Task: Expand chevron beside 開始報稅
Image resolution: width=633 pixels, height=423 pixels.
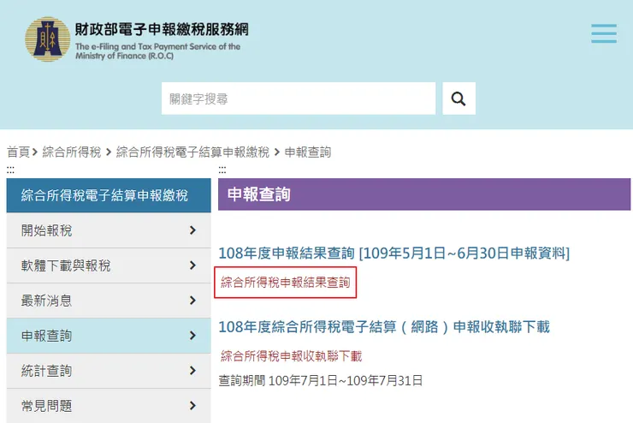Action: (192, 230)
